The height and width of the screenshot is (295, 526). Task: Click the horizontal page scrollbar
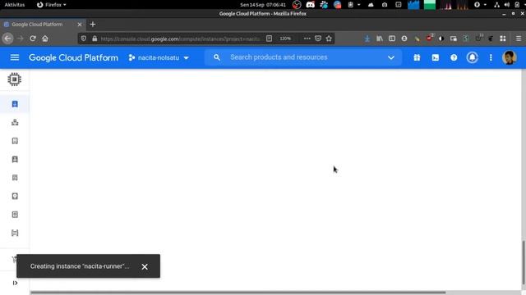[238, 293]
